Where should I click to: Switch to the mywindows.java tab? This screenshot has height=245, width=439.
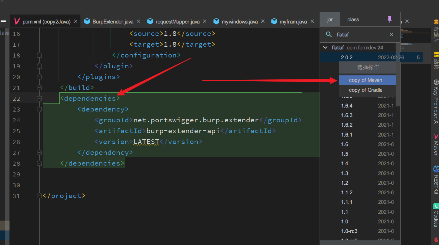pos(239,21)
